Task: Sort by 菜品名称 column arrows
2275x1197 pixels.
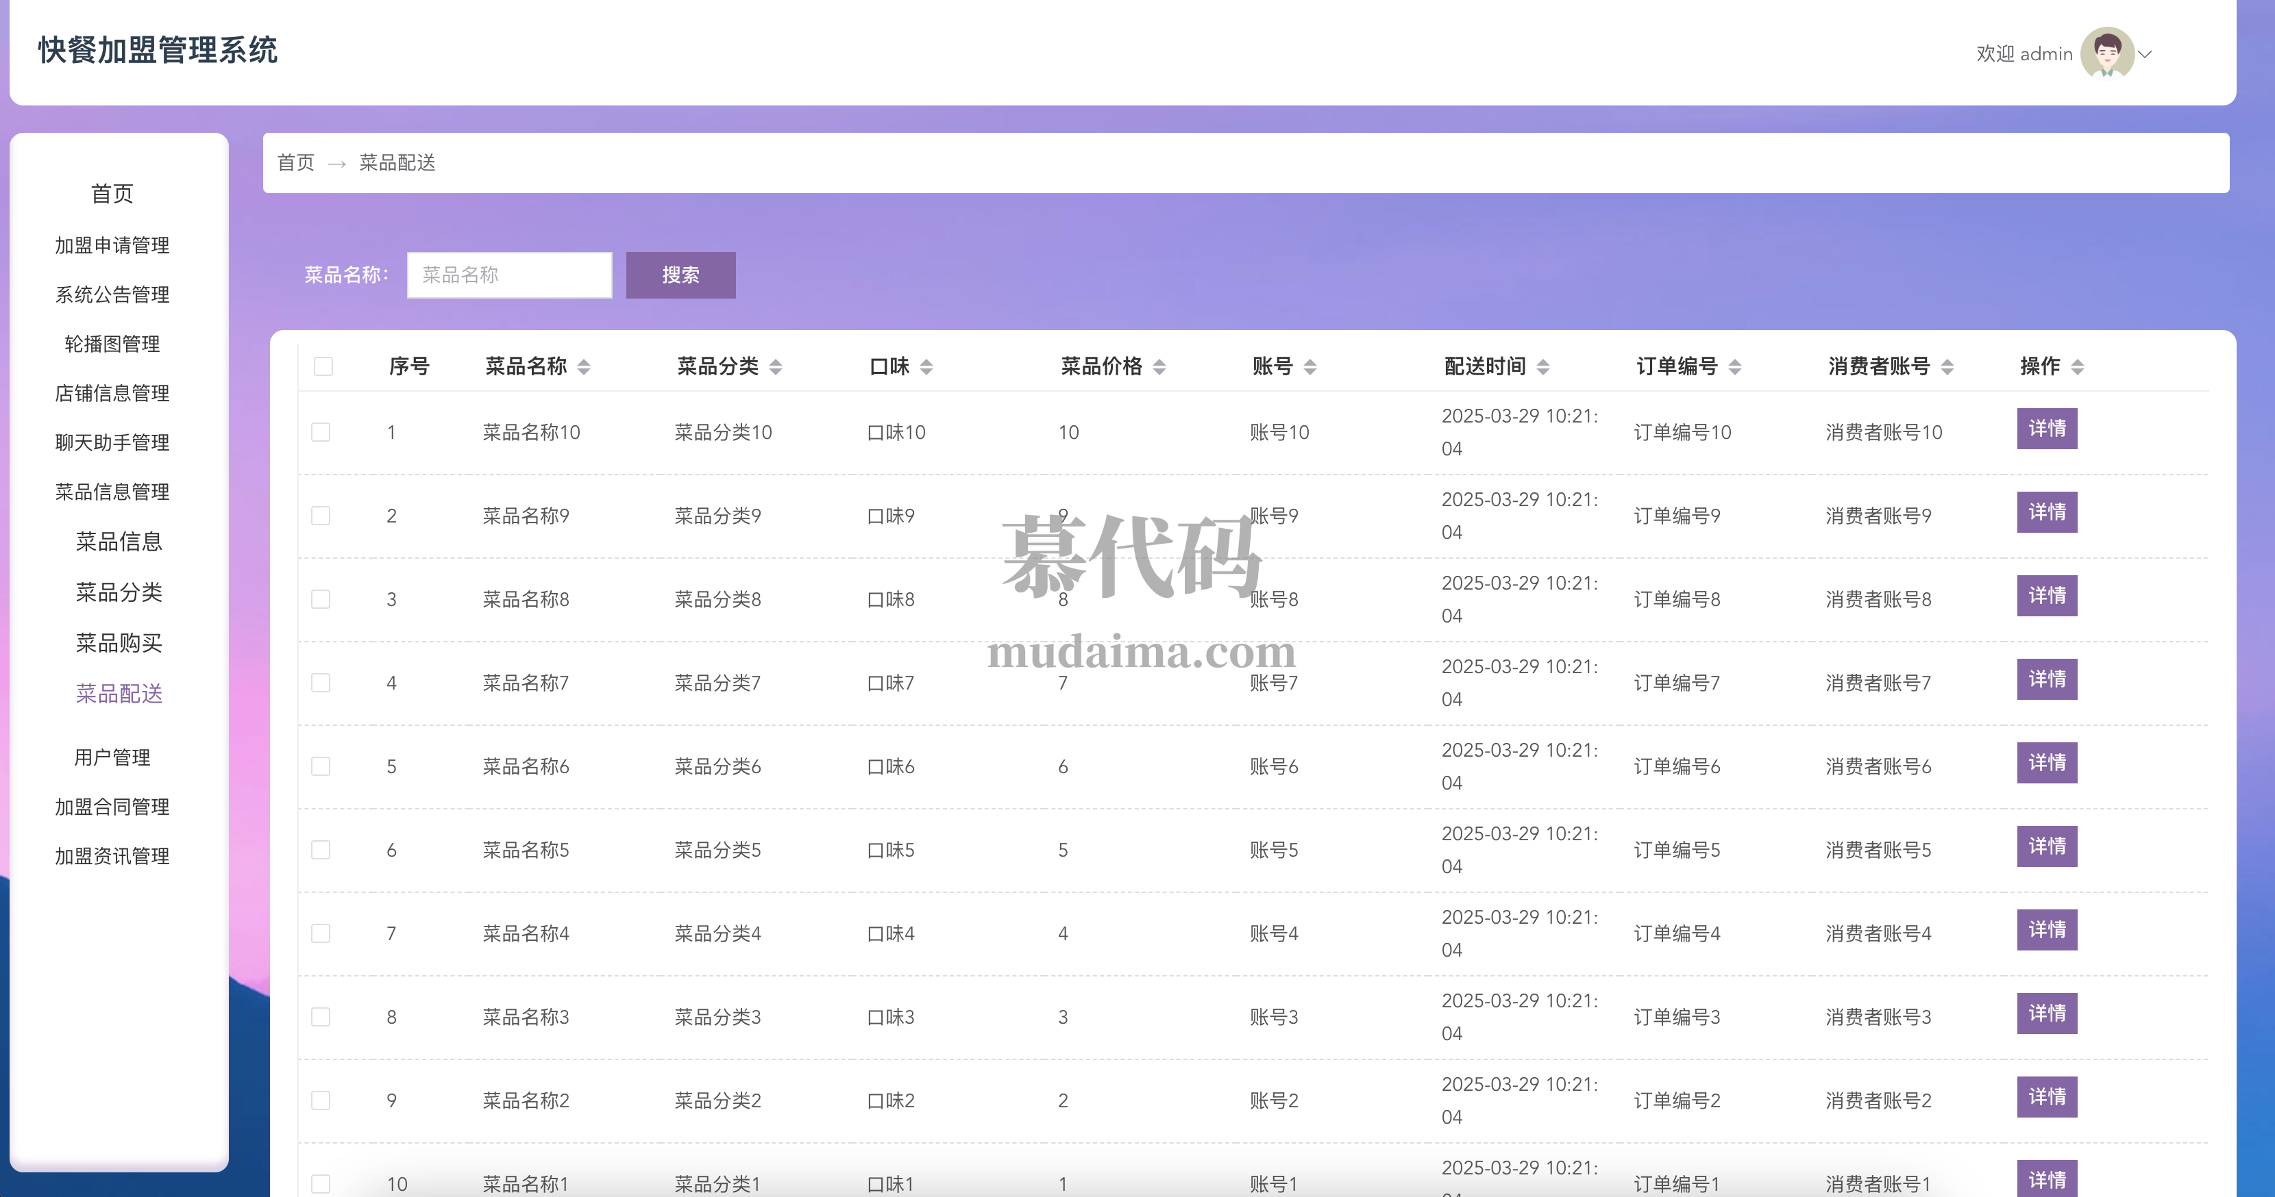Action: coord(584,367)
